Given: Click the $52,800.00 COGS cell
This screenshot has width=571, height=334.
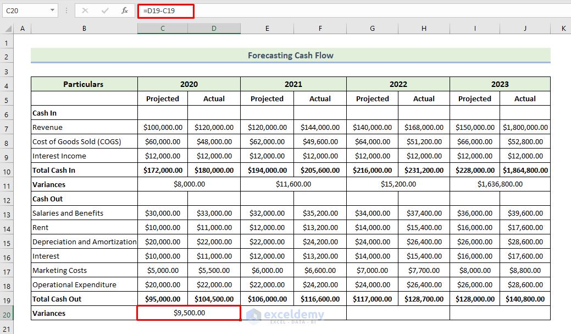Looking at the screenshot, I should (x=525, y=141).
